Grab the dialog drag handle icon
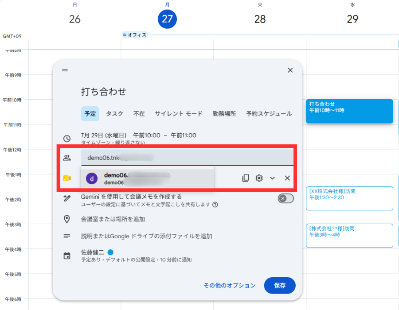This screenshot has height=310, width=399. tap(65, 70)
